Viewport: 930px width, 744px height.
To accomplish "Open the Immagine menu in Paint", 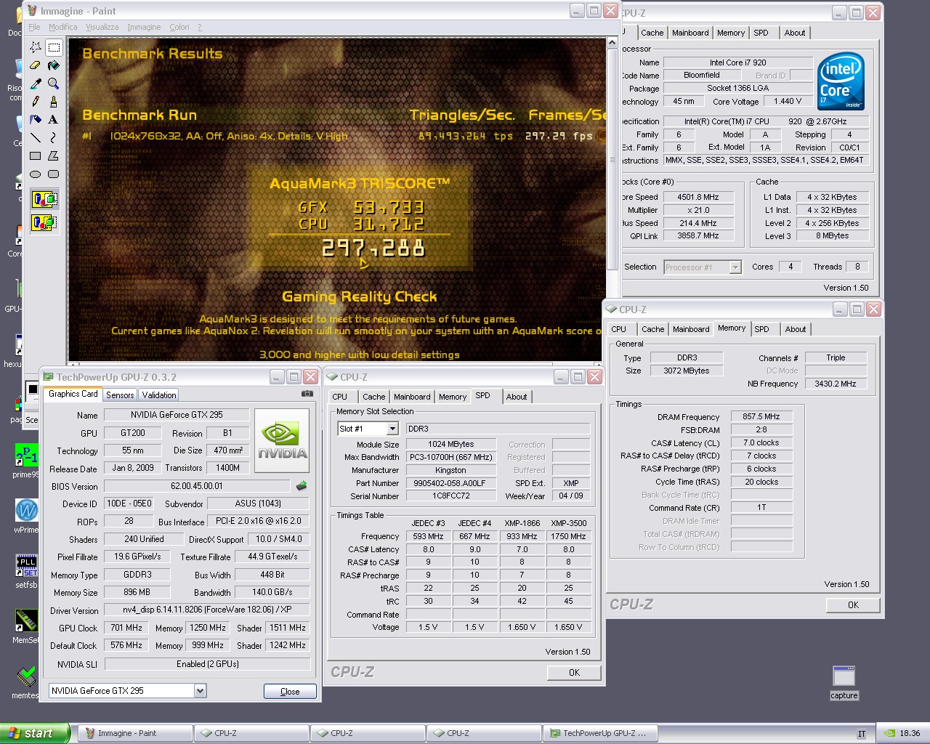I will pos(144,27).
